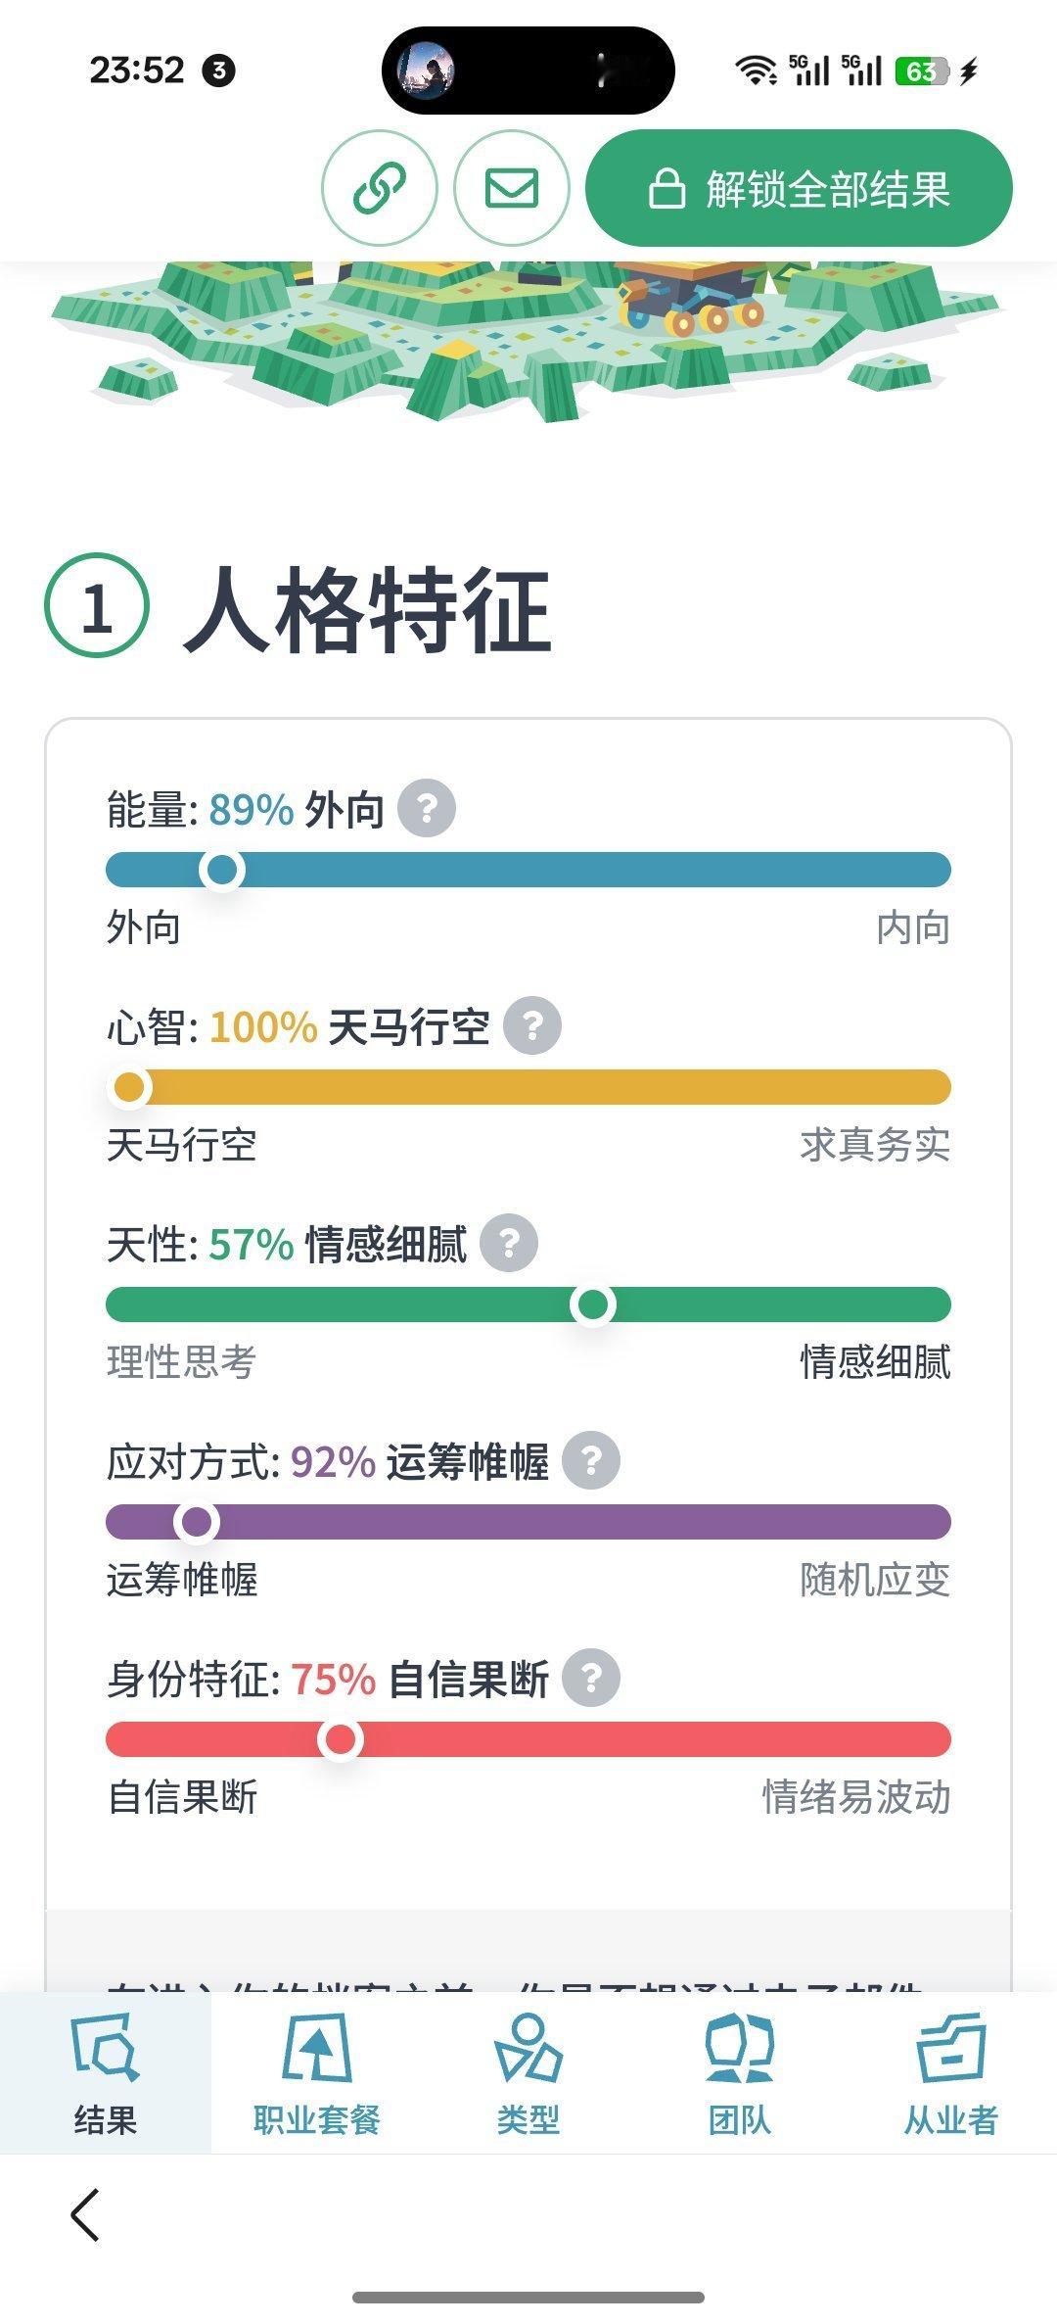The width and height of the screenshot is (1057, 2324).
Task: Tap the email envelope icon button
Action: click(x=511, y=187)
